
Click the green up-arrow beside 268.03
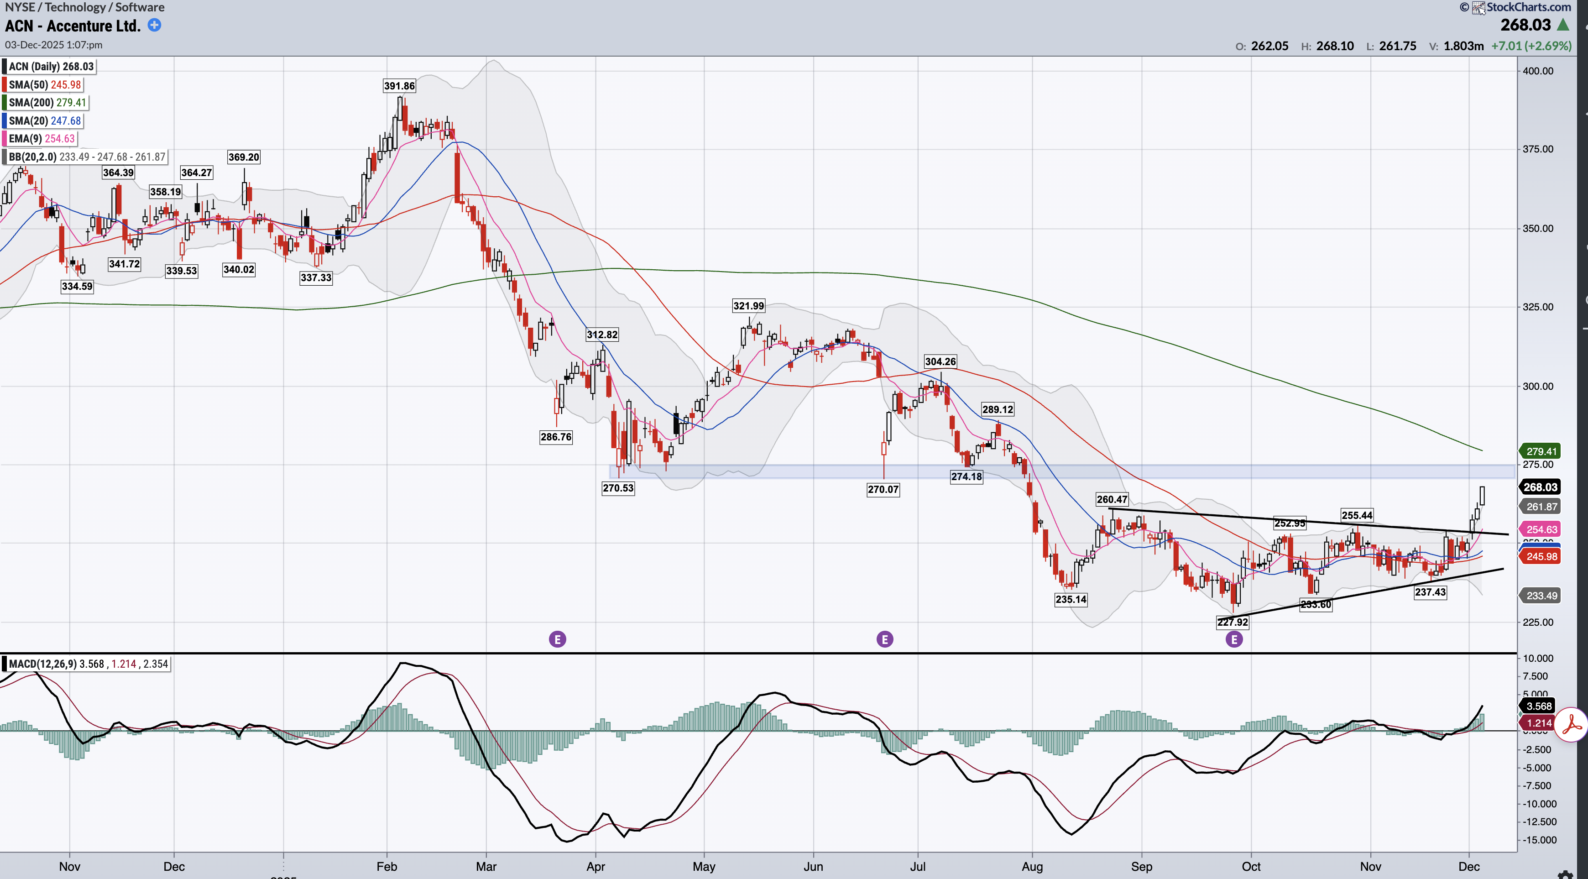pyautogui.click(x=1563, y=25)
